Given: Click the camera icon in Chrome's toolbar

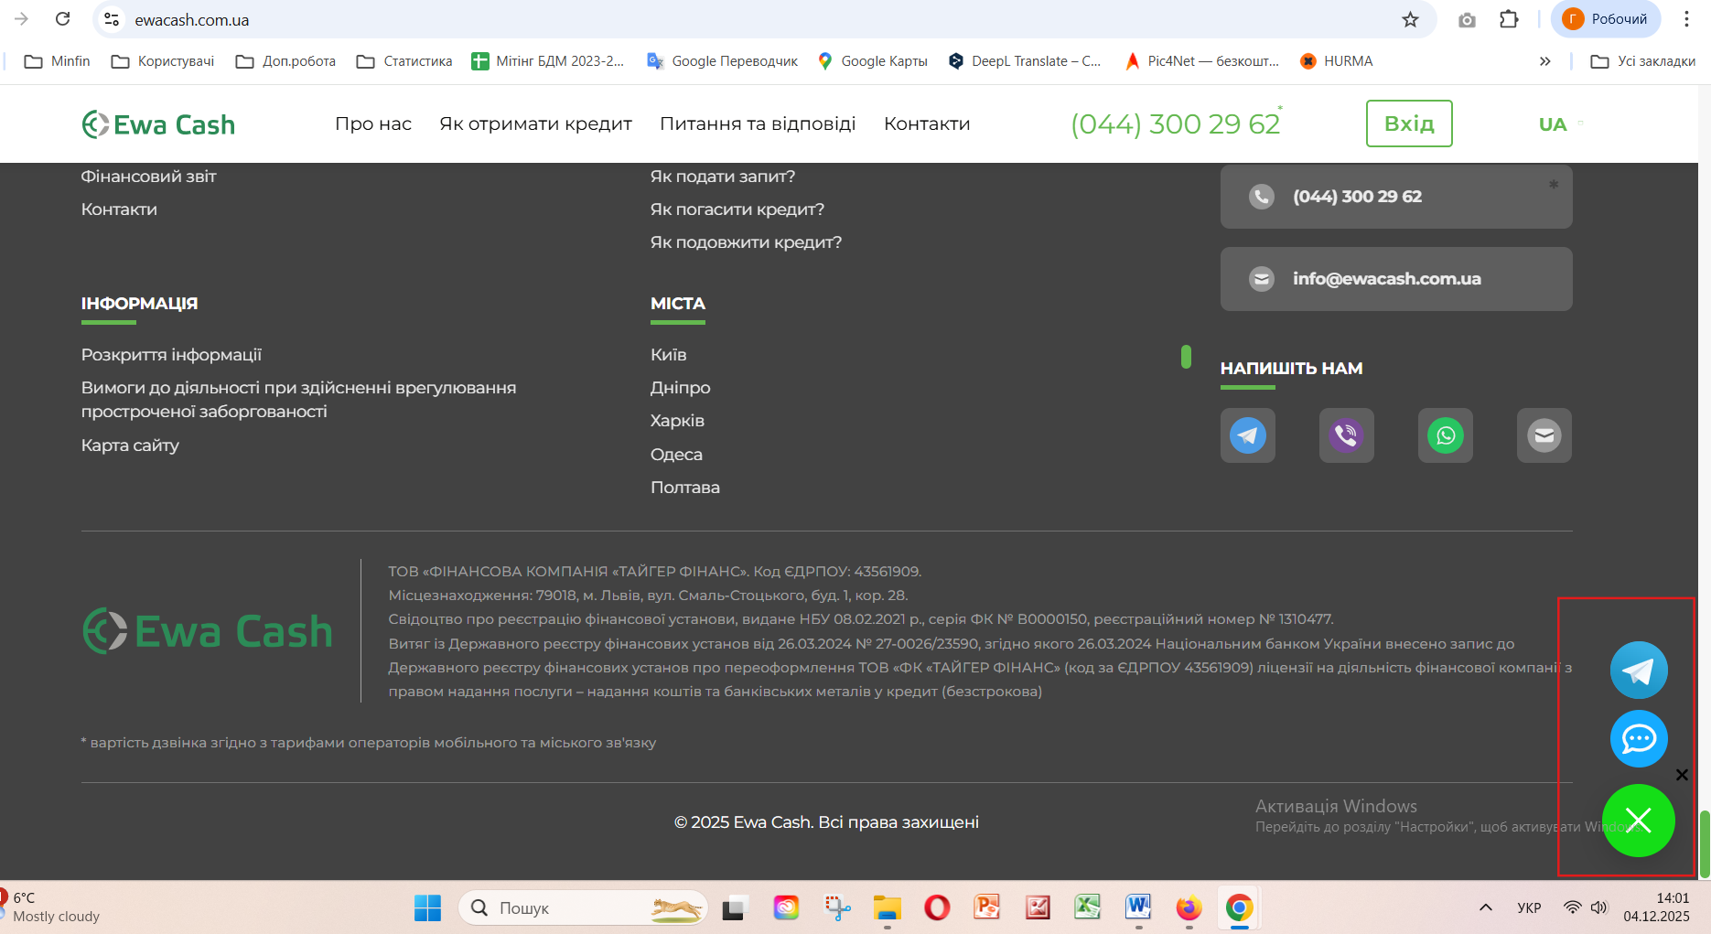Looking at the screenshot, I should click(x=1467, y=19).
